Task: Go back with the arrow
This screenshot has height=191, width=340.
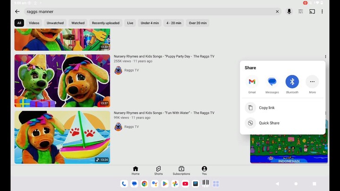Action: [17, 11]
